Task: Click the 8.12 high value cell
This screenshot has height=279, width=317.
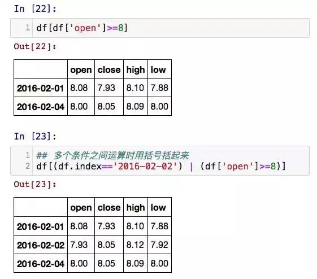Action: [136, 245]
